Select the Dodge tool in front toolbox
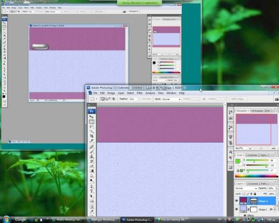Screen dimensions: 279x223 click(92, 181)
